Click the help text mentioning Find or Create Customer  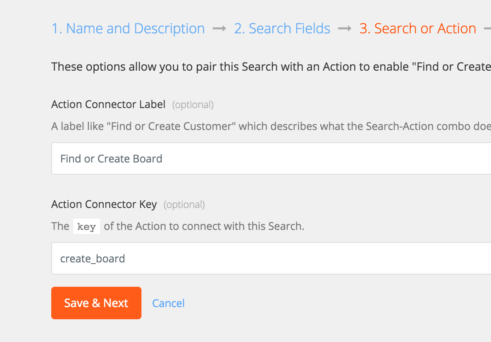pos(271,126)
